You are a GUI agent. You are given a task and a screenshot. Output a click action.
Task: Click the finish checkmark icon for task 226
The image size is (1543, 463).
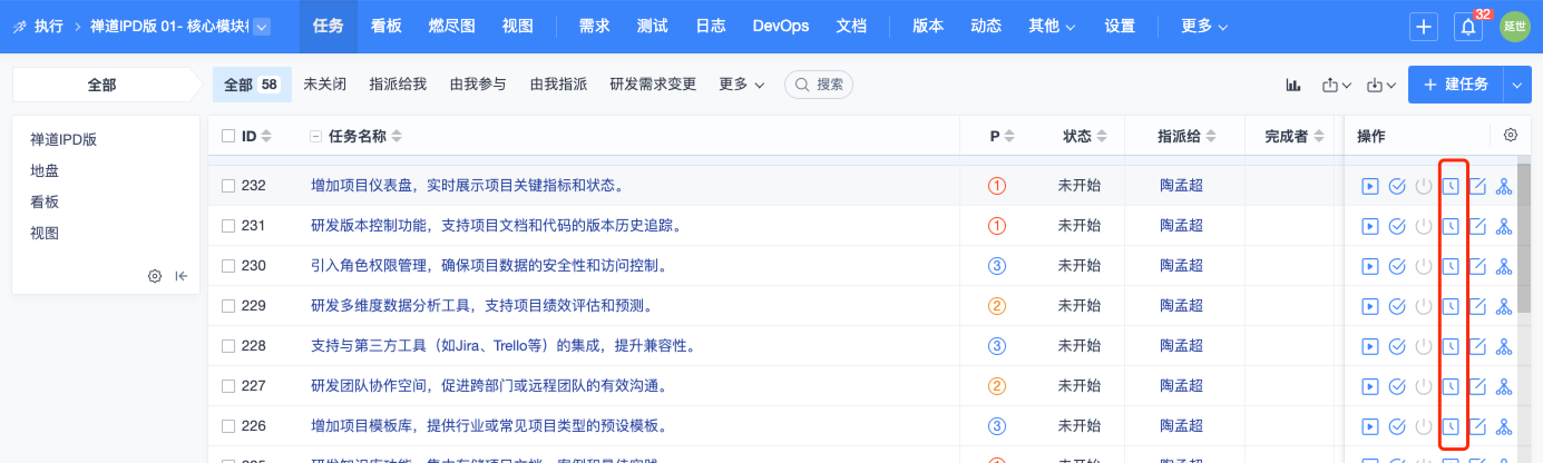point(1397,426)
